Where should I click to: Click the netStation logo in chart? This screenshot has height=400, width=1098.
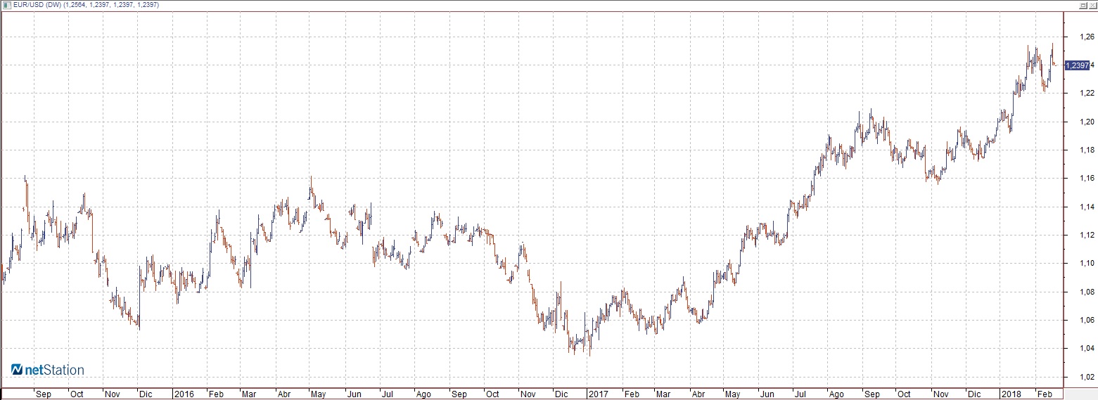[47, 370]
